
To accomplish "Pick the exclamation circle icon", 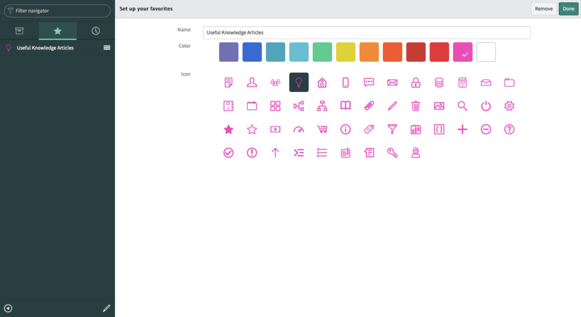I will click(252, 153).
